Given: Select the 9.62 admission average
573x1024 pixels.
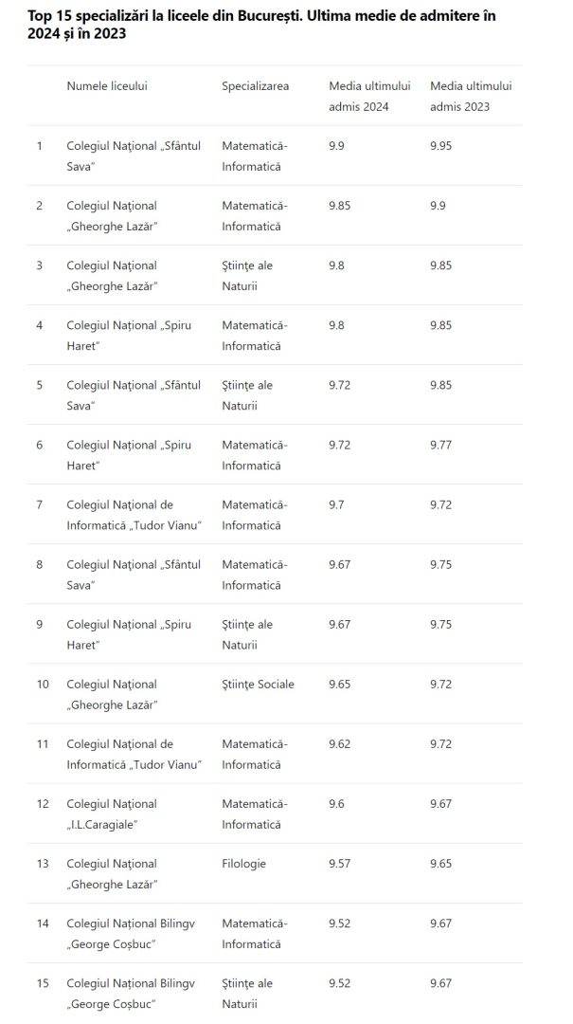Looking at the screenshot, I should [x=340, y=743].
